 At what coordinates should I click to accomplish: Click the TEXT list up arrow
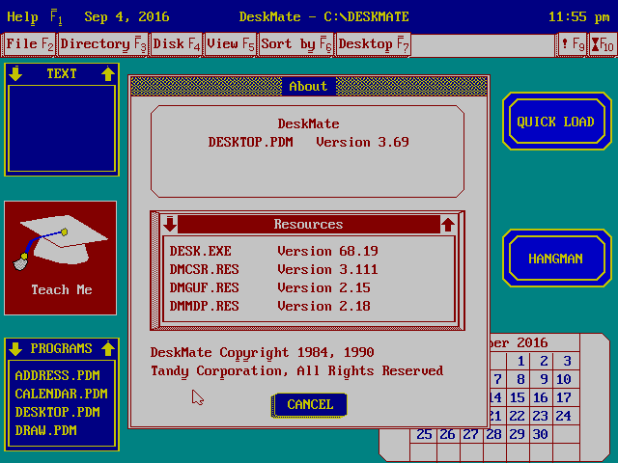pos(108,73)
